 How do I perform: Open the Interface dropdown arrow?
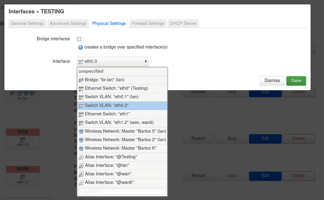pyautogui.click(x=145, y=62)
